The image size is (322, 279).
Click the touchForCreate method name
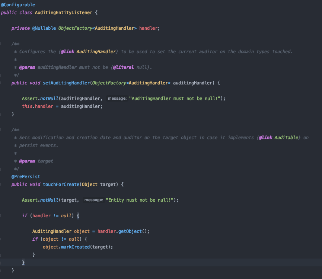click(x=61, y=185)
